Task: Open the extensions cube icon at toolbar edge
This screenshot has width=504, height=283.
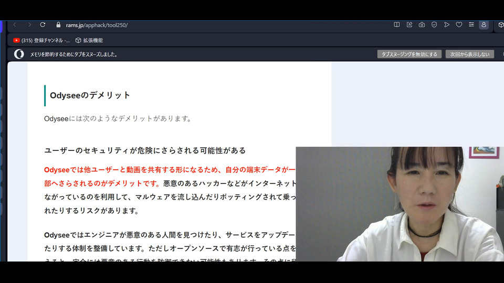Action: pyautogui.click(x=501, y=25)
